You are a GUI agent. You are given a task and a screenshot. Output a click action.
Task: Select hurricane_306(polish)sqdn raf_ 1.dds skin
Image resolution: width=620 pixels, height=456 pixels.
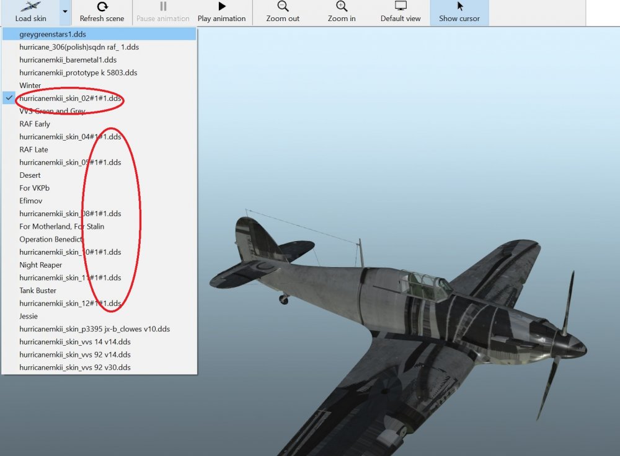click(99, 47)
